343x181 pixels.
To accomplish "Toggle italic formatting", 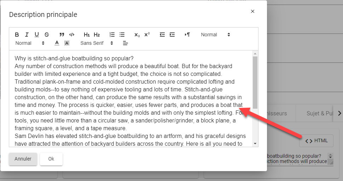I will 27,35.
